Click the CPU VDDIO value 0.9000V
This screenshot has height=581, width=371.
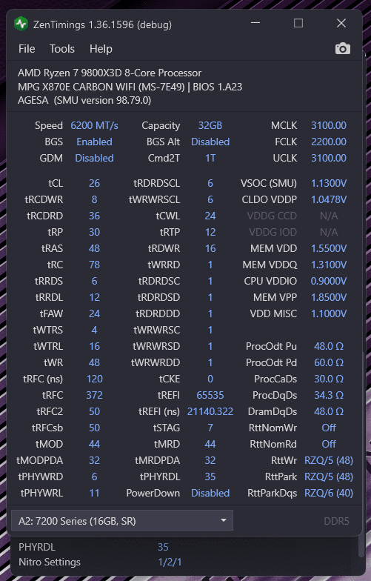click(329, 282)
